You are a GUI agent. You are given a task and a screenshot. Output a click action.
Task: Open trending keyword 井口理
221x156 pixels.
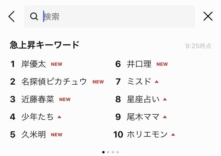click(139, 64)
